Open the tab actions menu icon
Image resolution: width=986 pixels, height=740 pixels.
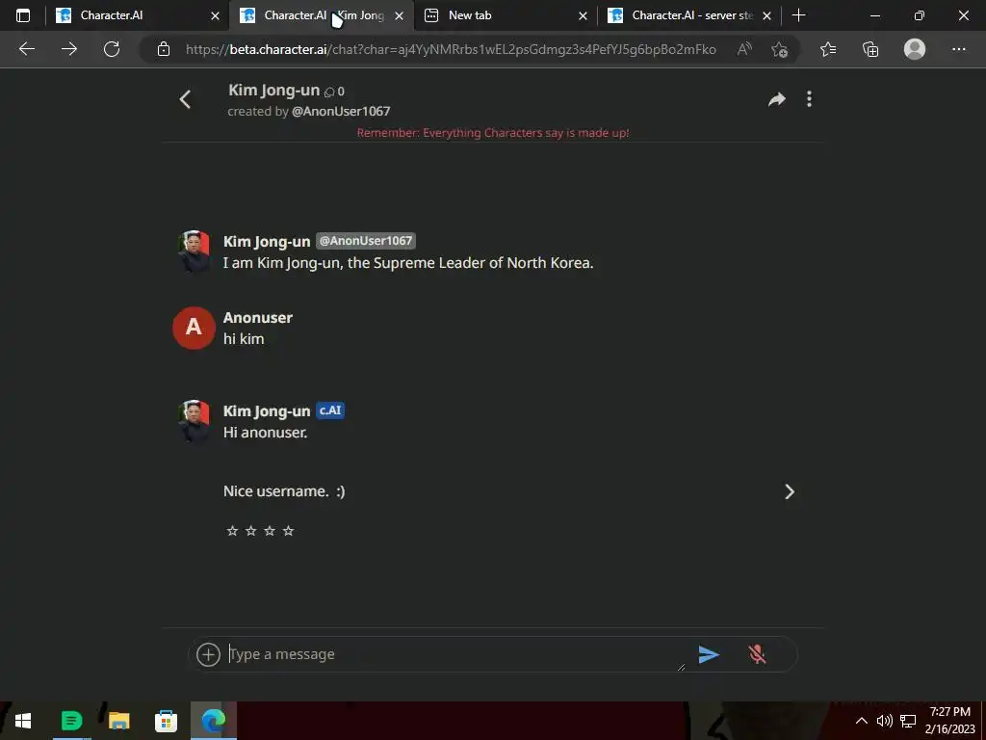pyautogui.click(x=23, y=15)
